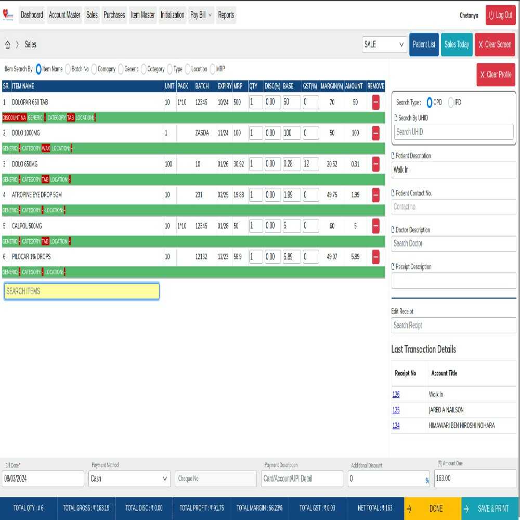Switch to the Purchases section
Screen dimensions: 520x520
[114, 15]
